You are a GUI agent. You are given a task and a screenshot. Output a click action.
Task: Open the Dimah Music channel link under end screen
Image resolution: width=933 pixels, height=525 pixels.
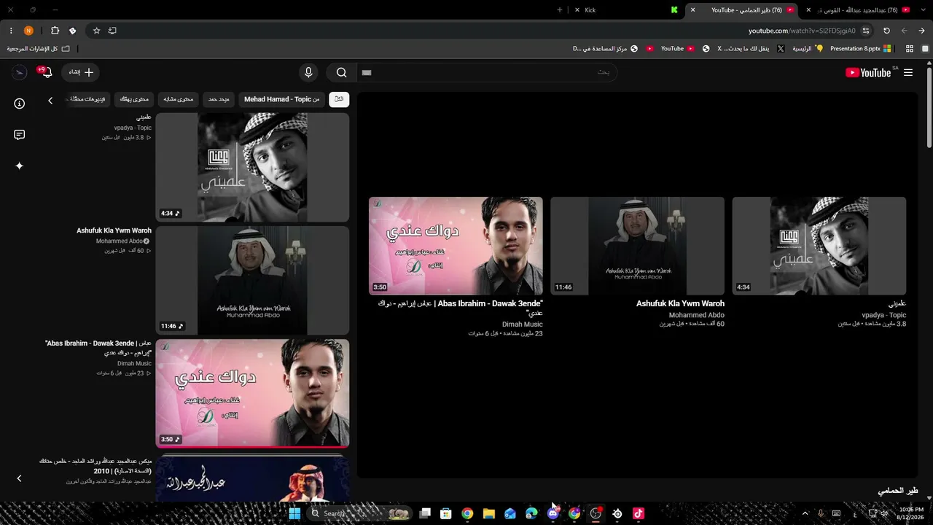(522, 324)
